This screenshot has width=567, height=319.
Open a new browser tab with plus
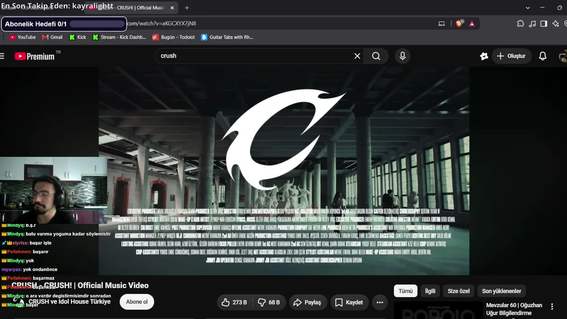pyautogui.click(x=187, y=8)
